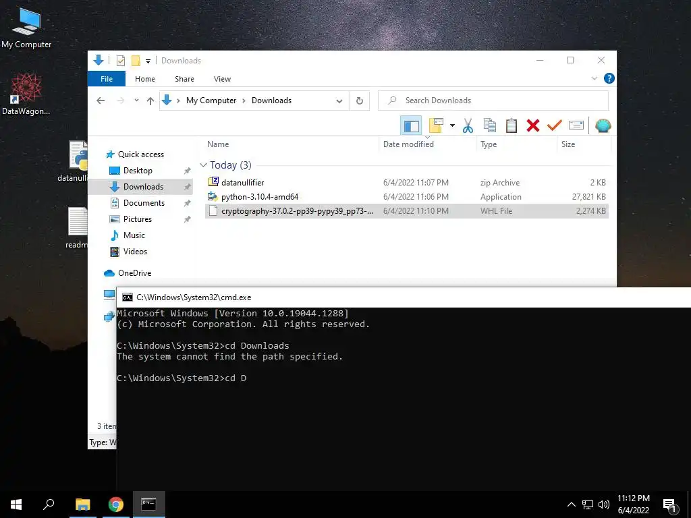Image resolution: width=691 pixels, height=518 pixels.
Task: Open Videos in the navigation pane
Action: point(135,252)
